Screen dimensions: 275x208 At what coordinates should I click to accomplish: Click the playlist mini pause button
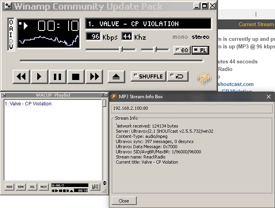coord(61,191)
